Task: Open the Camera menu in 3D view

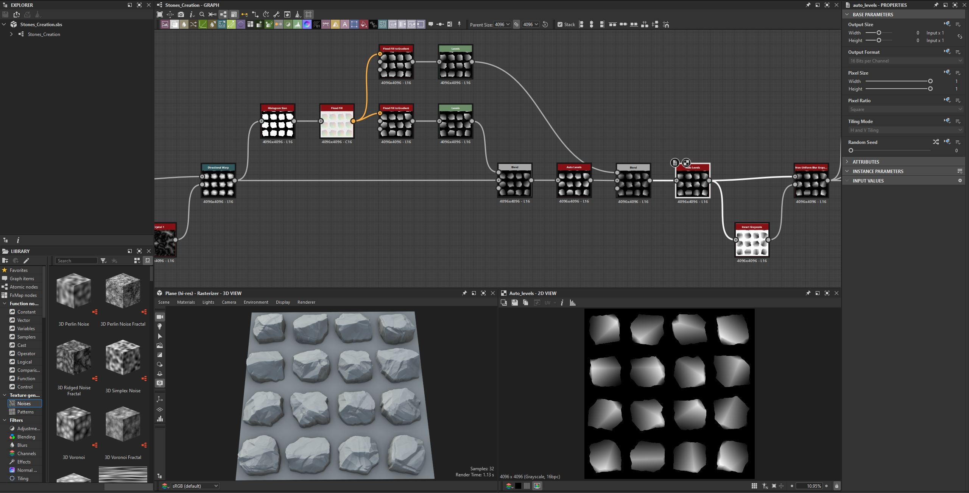Action: [x=229, y=302]
